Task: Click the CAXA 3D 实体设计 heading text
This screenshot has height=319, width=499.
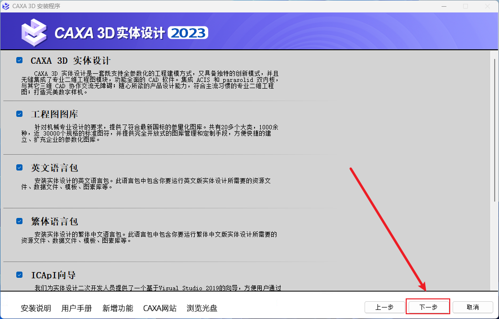Action: pos(71,60)
